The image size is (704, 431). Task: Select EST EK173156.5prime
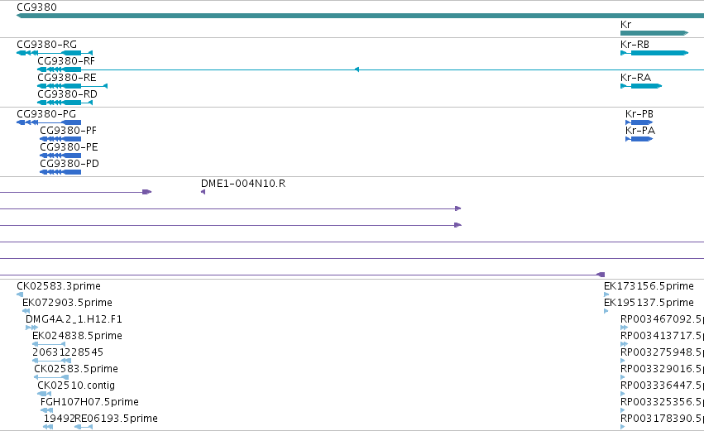tap(649, 286)
